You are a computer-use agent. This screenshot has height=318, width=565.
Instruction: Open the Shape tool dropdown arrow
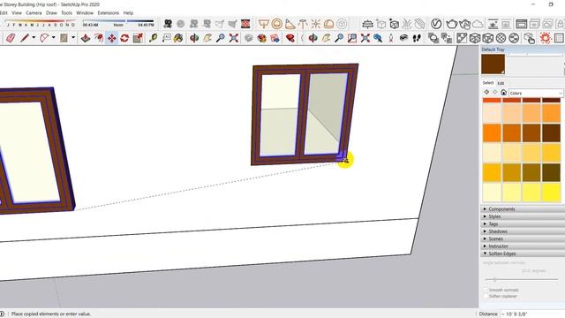[73, 37]
